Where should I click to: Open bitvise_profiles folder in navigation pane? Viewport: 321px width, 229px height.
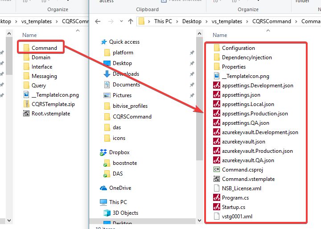coord(126,106)
